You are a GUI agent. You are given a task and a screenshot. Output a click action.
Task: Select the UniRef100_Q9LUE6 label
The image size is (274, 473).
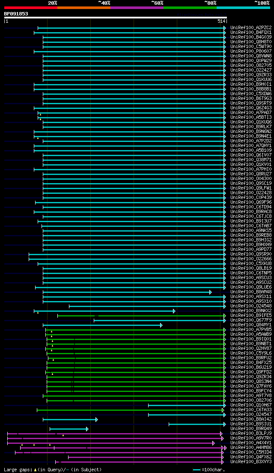pyautogui.click(x=251, y=287)
